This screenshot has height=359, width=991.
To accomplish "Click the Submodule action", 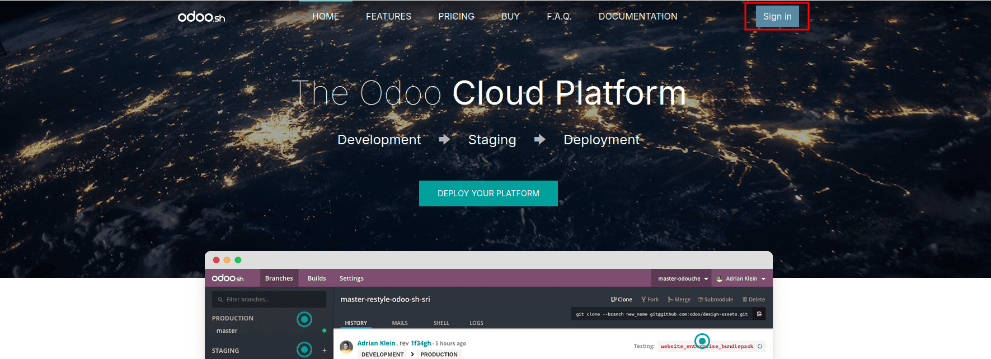I will pos(715,299).
